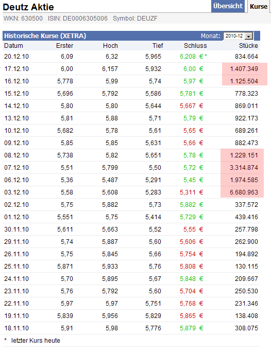Click closing price 6,208 € on 20.12.10
Viewport: 271px width, 354px height.
pos(192,57)
